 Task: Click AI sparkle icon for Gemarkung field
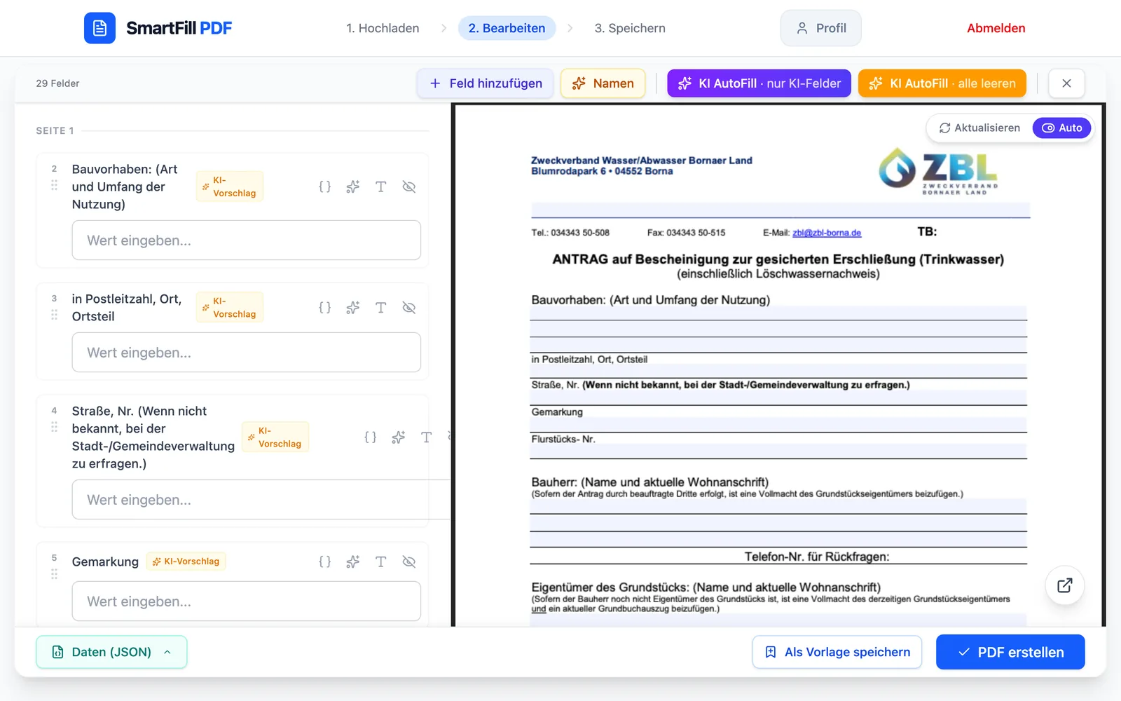[352, 562]
